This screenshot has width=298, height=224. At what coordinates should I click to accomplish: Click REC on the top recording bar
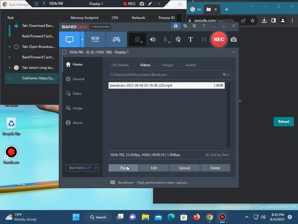tap(129, 3)
